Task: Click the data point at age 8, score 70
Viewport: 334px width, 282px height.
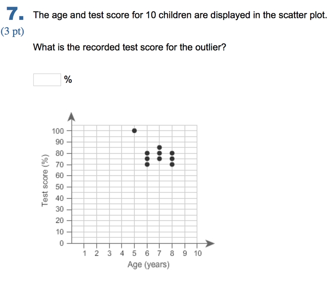Action: pyautogui.click(x=172, y=164)
